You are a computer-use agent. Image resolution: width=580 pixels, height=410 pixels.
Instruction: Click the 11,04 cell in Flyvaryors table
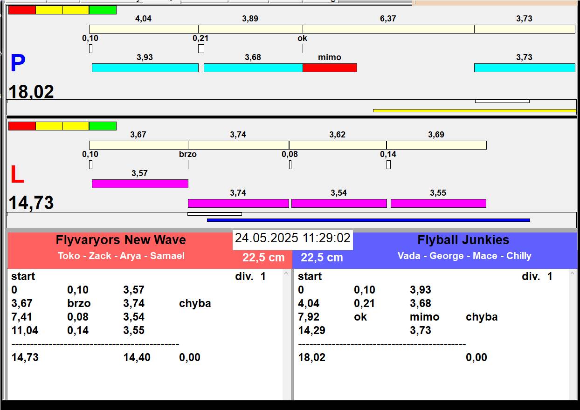point(25,330)
